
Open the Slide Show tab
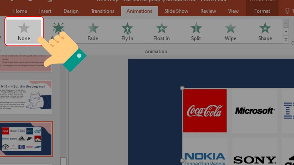click(x=176, y=11)
